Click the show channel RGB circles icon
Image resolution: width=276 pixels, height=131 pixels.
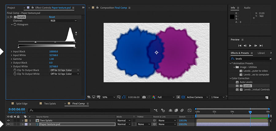(x=153, y=97)
